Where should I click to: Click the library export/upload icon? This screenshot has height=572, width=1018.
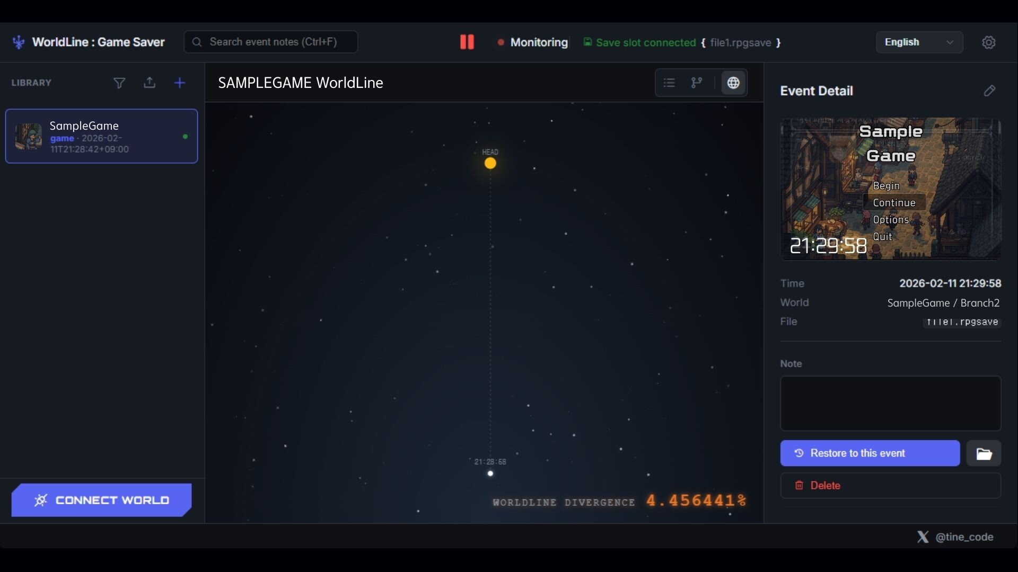[x=150, y=83]
